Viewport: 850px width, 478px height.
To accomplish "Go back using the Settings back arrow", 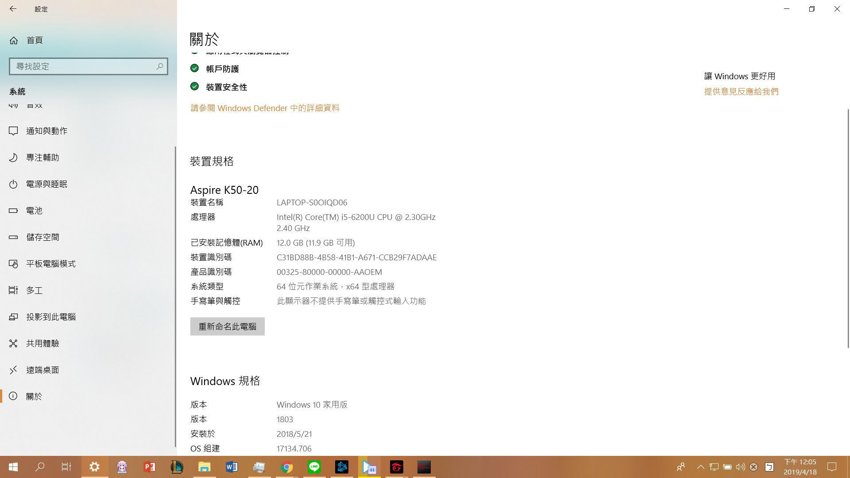I will tap(13, 9).
